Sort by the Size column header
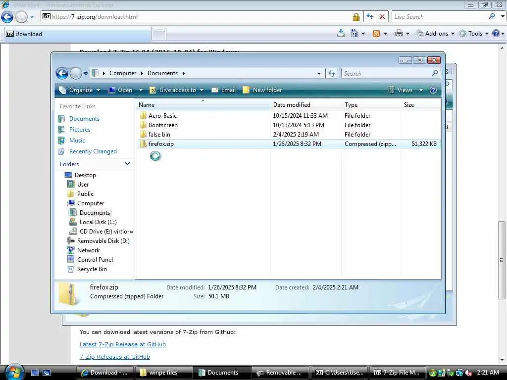This screenshot has width=507, height=380. (421, 105)
